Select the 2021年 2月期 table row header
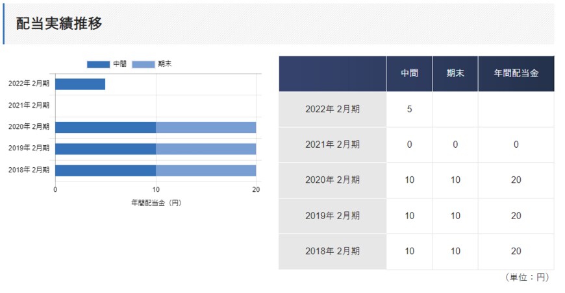 [x=333, y=145]
